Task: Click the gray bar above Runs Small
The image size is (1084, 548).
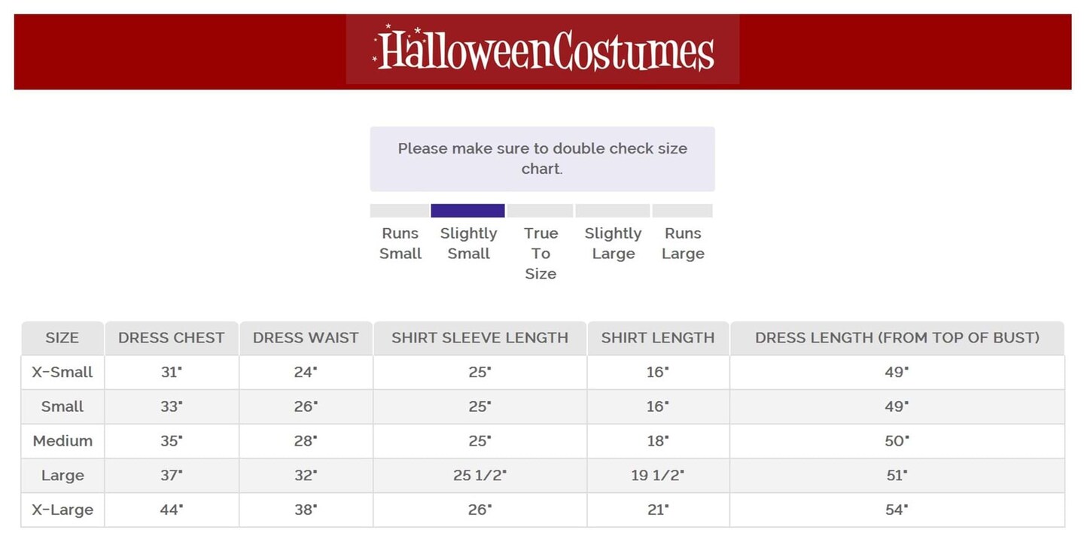Action: (x=399, y=211)
